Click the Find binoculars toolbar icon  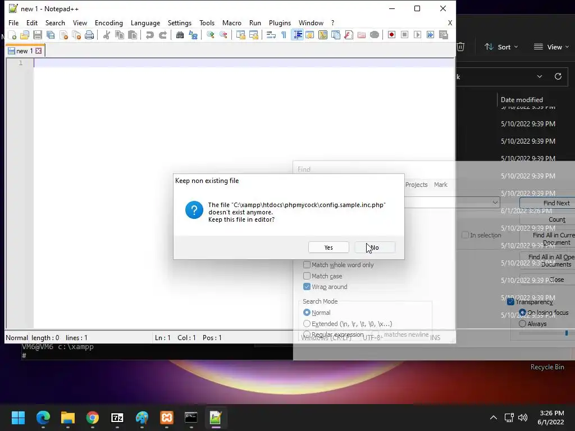tap(180, 35)
